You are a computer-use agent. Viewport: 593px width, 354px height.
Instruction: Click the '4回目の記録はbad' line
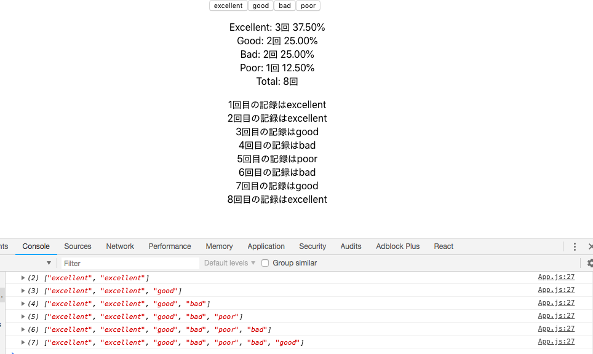click(x=277, y=146)
